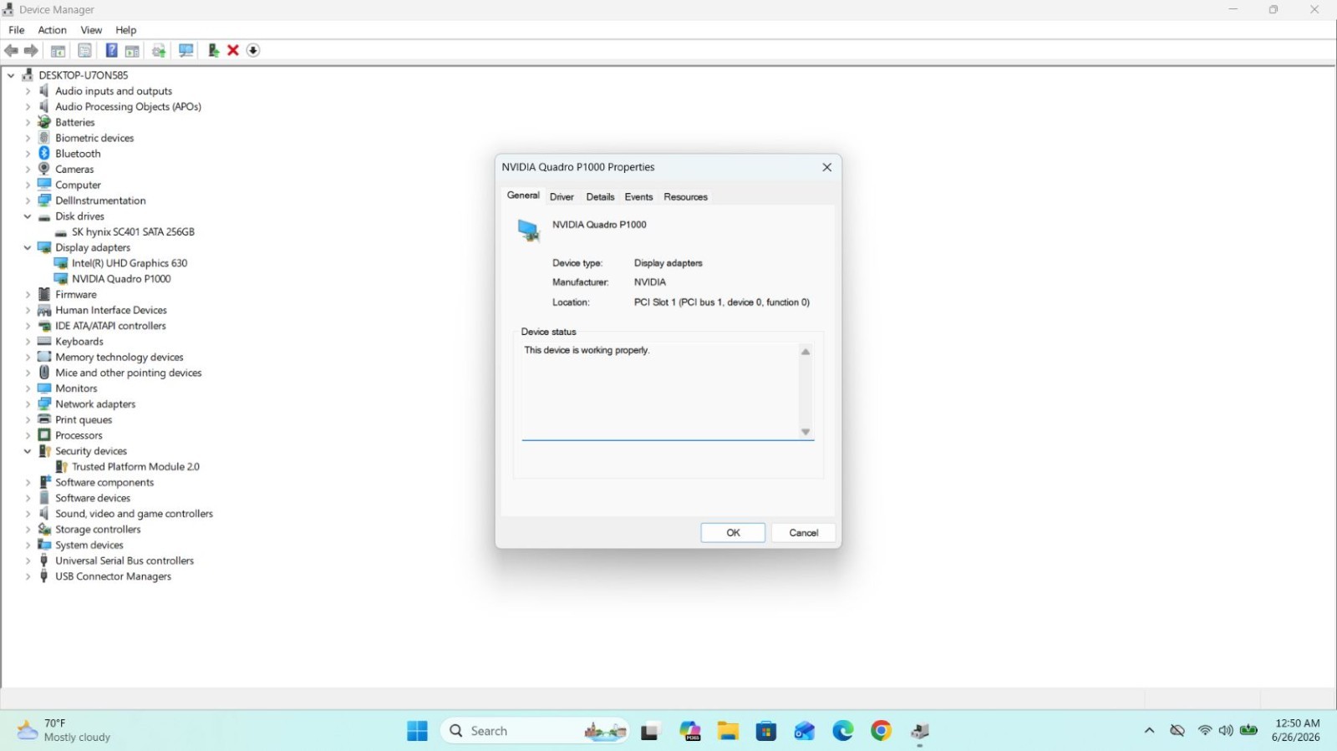Click the down-arrow Disable device icon

(253, 51)
